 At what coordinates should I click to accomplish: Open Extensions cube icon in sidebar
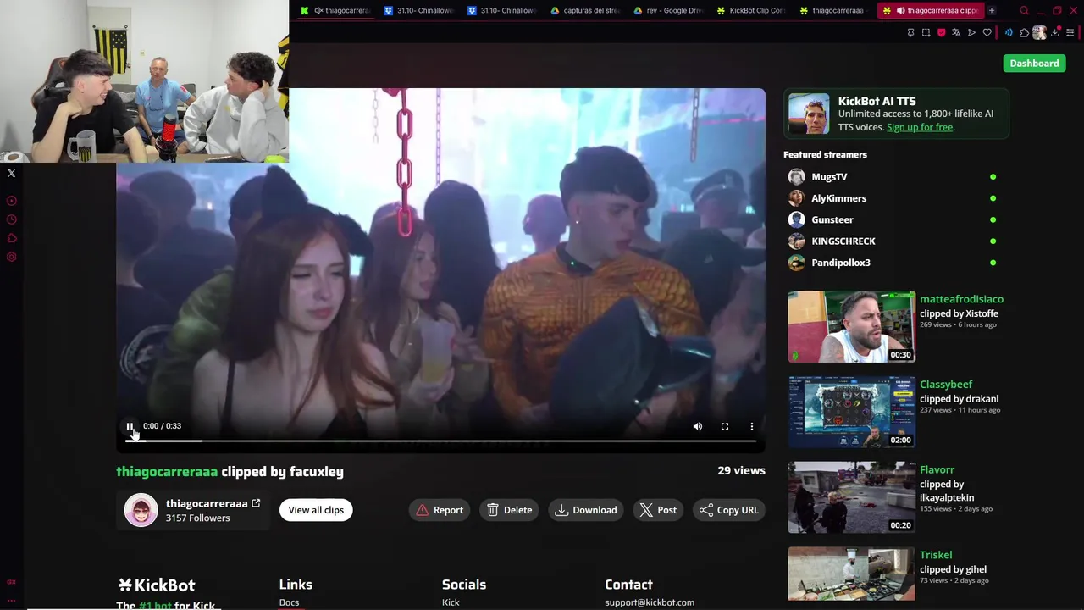pyautogui.click(x=11, y=237)
